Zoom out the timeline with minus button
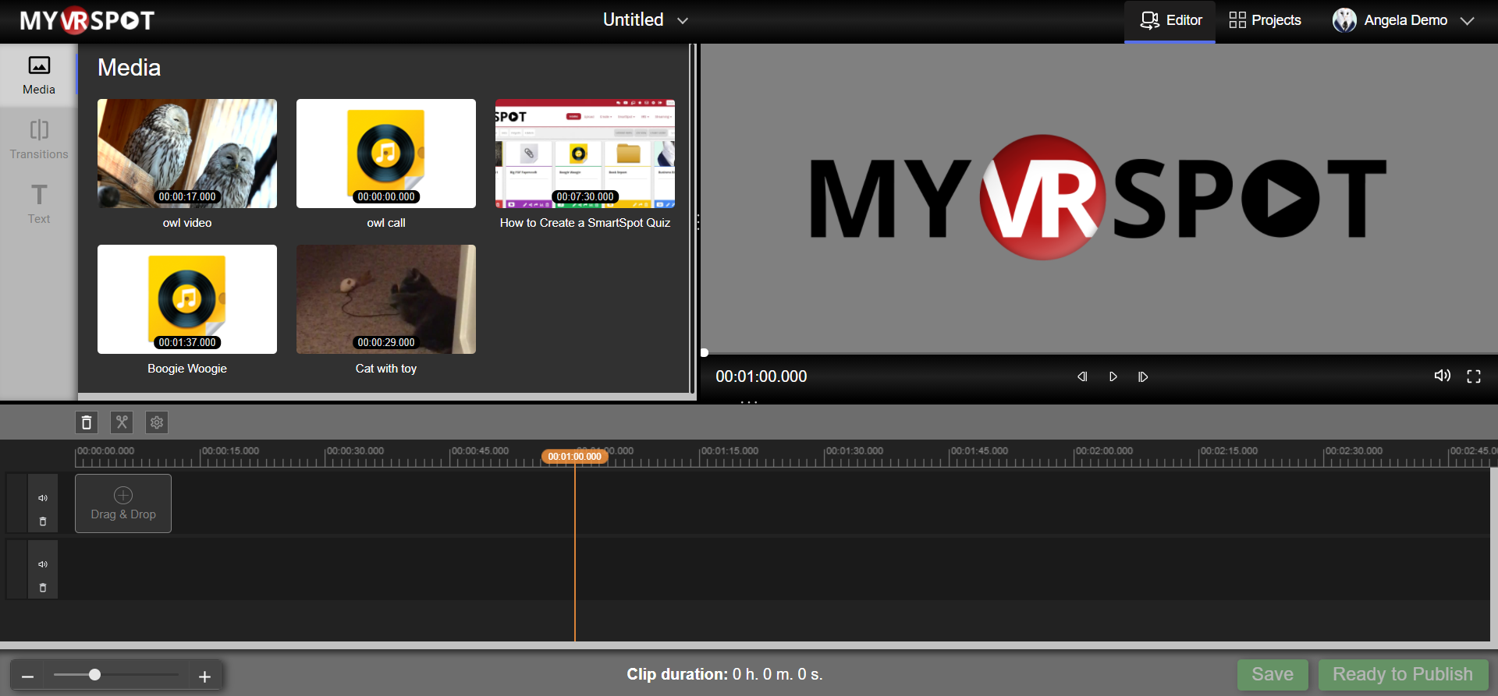 (x=27, y=676)
